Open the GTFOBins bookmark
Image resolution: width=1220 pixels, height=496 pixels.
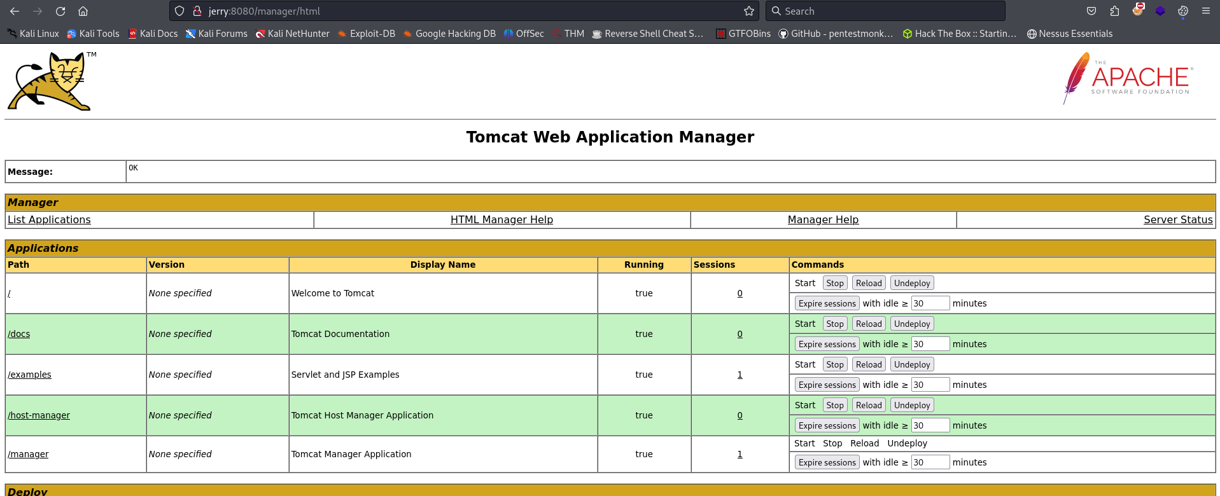743,34
